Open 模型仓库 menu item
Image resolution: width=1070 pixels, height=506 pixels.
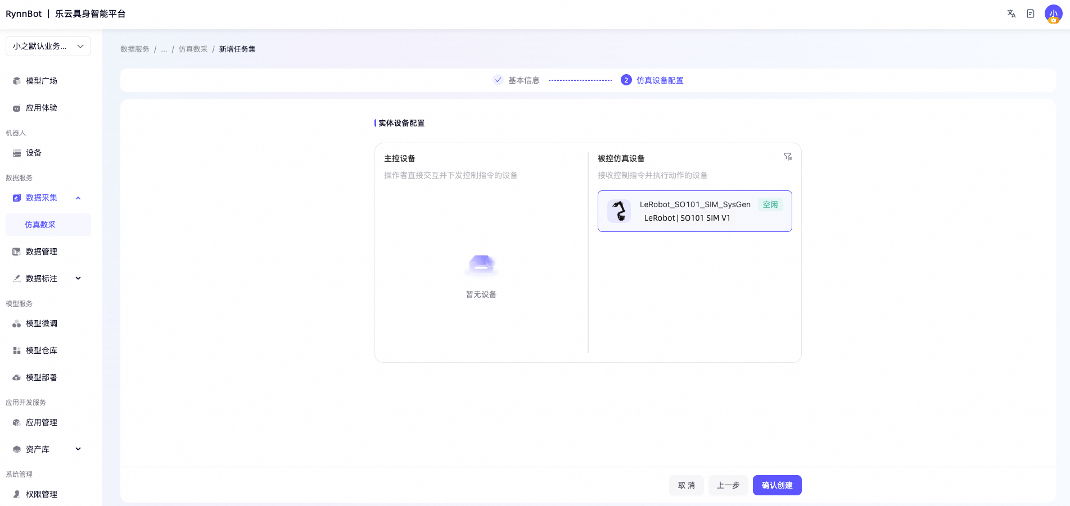(x=48, y=350)
